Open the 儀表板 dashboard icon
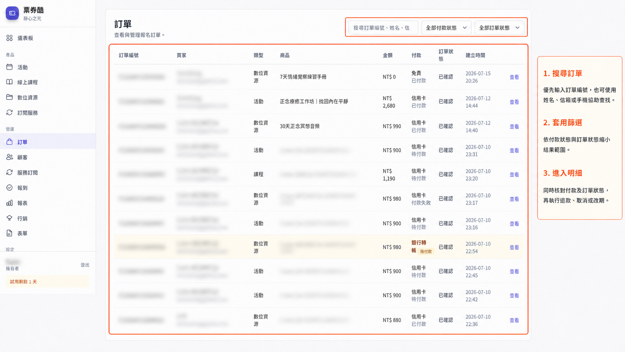The width and height of the screenshot is (625, 352). (10, 38)
